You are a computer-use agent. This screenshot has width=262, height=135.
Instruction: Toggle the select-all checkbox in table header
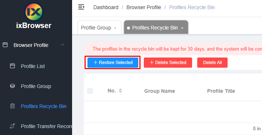(90, 91)
